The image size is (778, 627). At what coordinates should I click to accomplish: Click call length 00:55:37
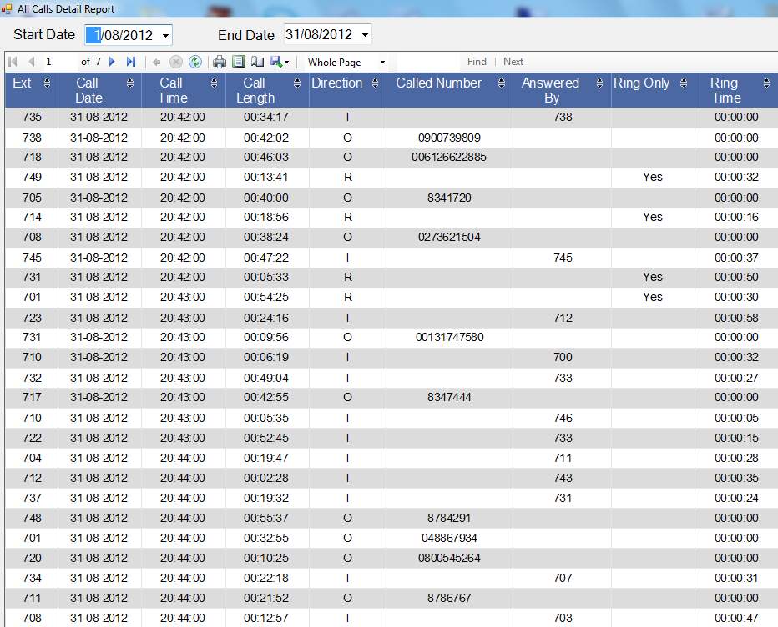[x=266, y=518]
